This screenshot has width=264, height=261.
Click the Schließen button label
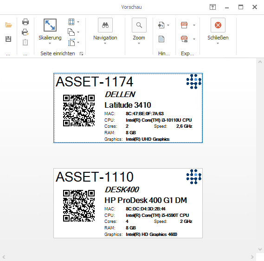point(218,38)
